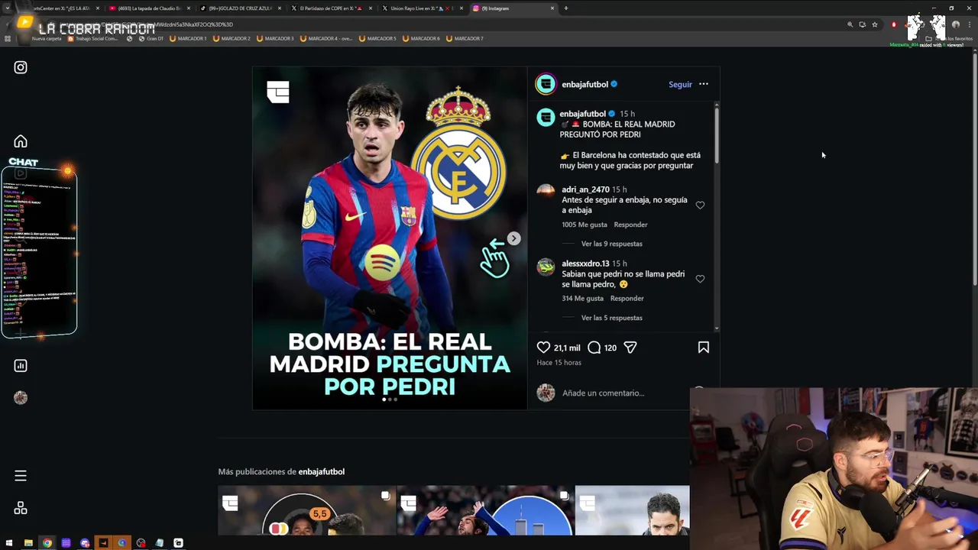Open Discord from the taskbar
The image size is (978, 550).
(x=85, y=543)
